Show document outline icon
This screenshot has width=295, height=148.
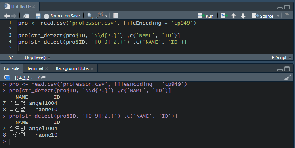(x=287, y=15)
